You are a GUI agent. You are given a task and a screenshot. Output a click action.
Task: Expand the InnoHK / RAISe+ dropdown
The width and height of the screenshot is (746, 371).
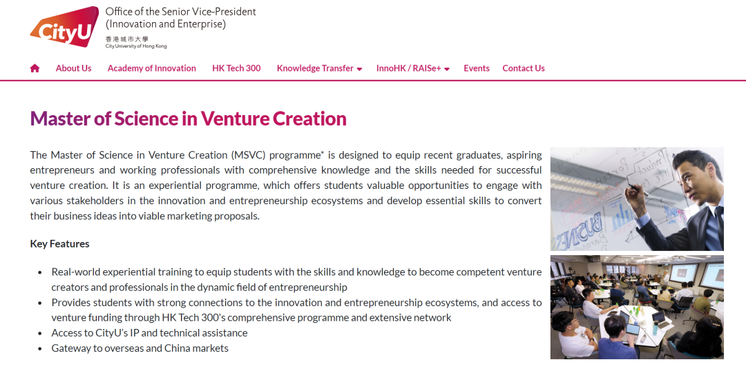coord(412,68)
